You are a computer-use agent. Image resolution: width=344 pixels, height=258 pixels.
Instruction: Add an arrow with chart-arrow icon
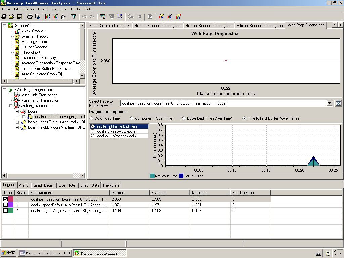click(x=169, y=17)
